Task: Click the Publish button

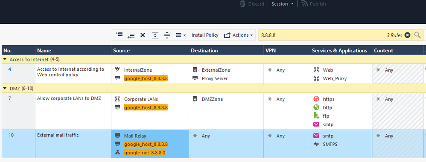Action: [313, 4]
